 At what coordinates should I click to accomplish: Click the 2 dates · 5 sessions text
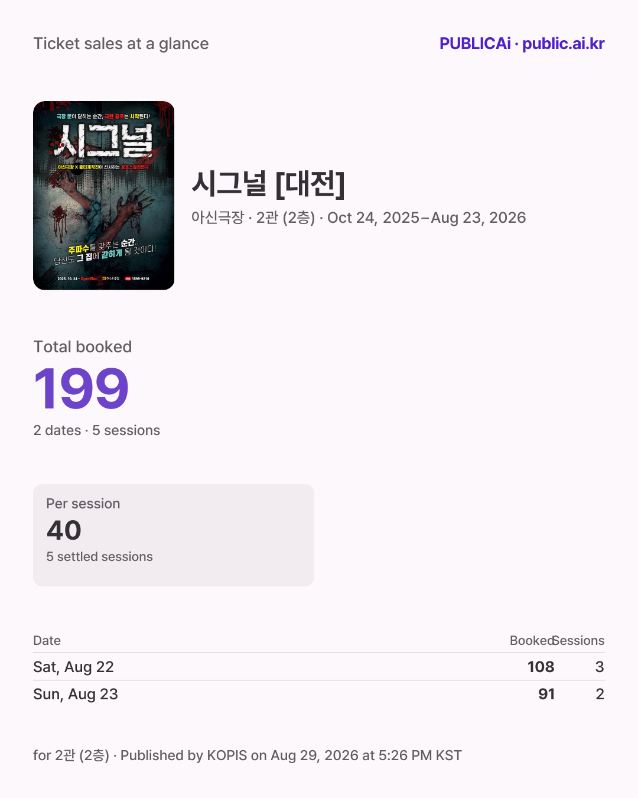pos(97,430)
